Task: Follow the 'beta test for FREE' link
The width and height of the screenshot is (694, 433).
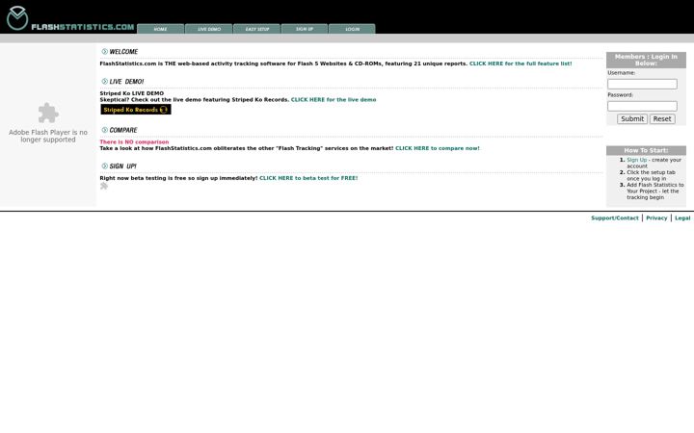Action: (x=308, y=178)
